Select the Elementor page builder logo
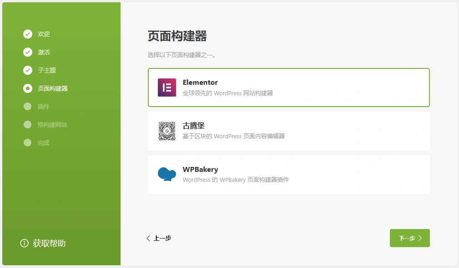 pyautogui.click(x=166, y=88)
